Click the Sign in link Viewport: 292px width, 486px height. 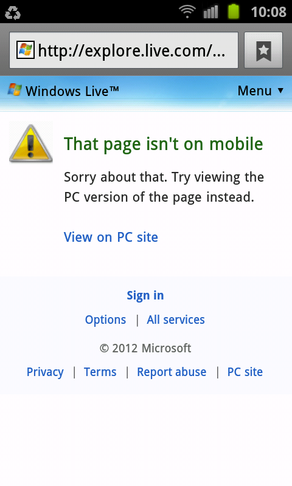[x=145, y=296]
